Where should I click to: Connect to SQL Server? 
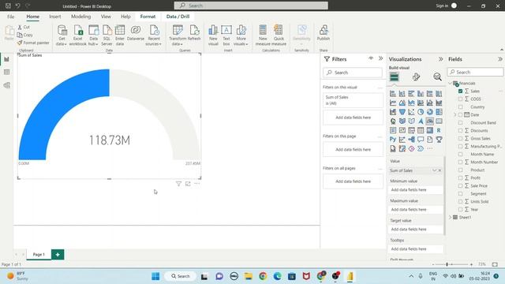pos(107,35)
